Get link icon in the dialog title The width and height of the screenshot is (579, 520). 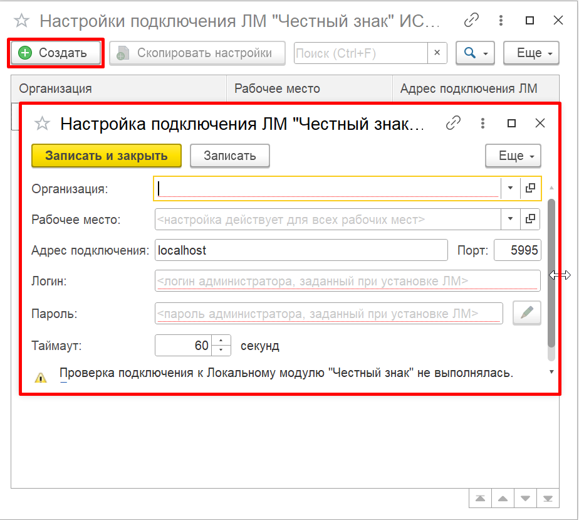(x=453, y=123)
